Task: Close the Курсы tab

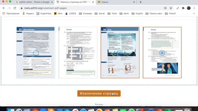Action: [x=134, y=2]
